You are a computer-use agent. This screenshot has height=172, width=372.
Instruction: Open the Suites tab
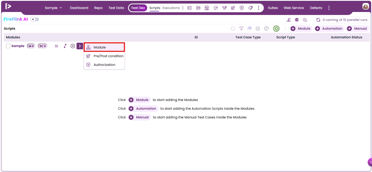coord(273,8)
